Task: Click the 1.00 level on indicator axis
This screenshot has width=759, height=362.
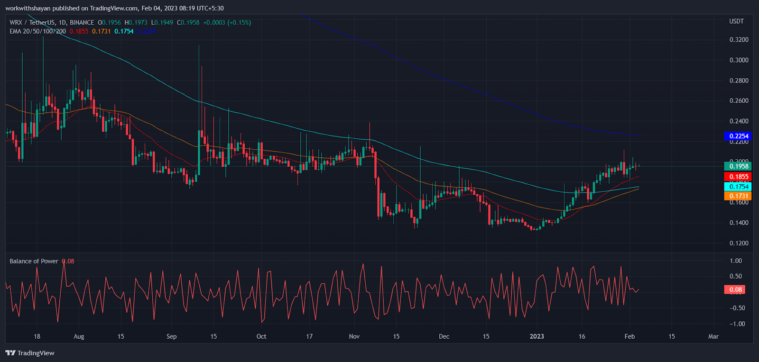Action: pyautogui.click(x=736, y=261)
